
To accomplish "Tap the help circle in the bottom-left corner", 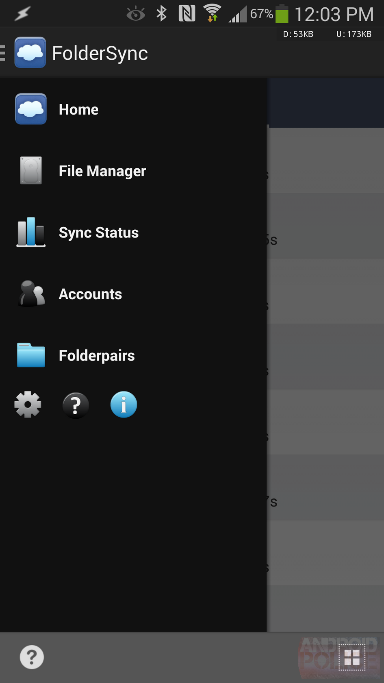I will point(32,656).
